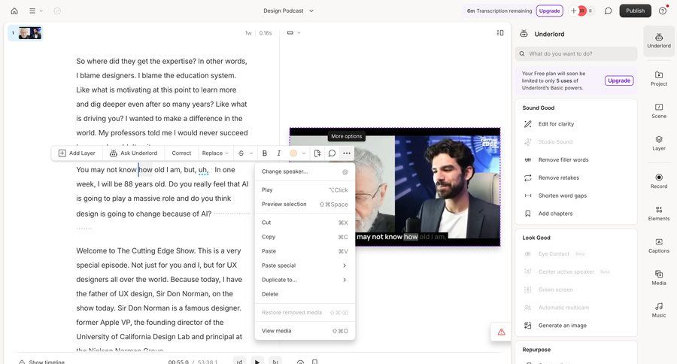This screenshot has height=364, width=677.
Task: Open the Underlord tab in right sidebar
Action: click(659, 41)
